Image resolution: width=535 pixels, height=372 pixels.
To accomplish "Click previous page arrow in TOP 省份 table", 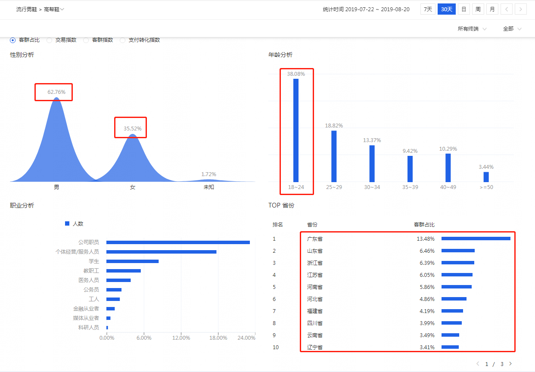I will click(x=478, y=364).
